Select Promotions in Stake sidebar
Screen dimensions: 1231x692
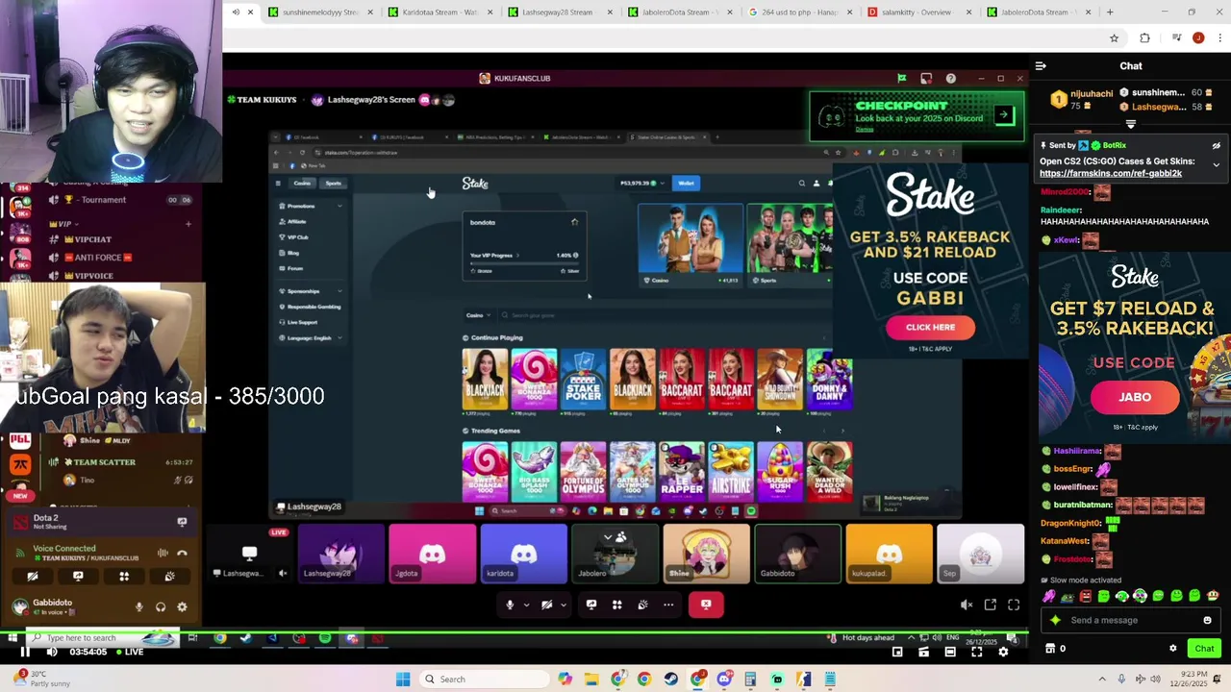click(301, 206)
